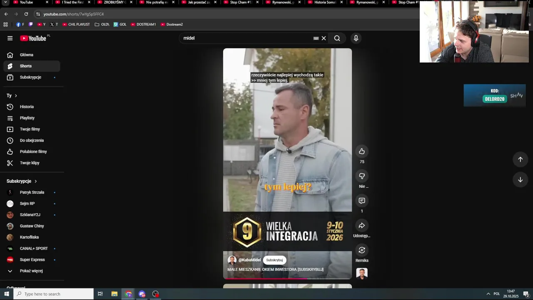Viewport: 533px width, 300px height.
Task: Expand the Ty section chevron
Action: [x=16, y=96]
